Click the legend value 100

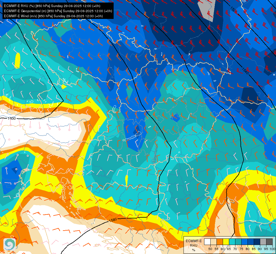tap(273, 249)
